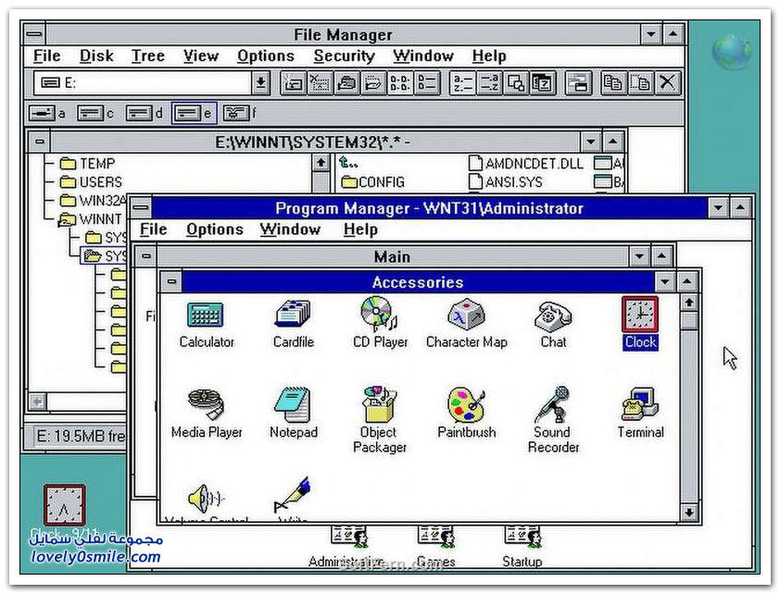Click the Delete X toolbar icon

pyautogui.click(x=667, y=83)
